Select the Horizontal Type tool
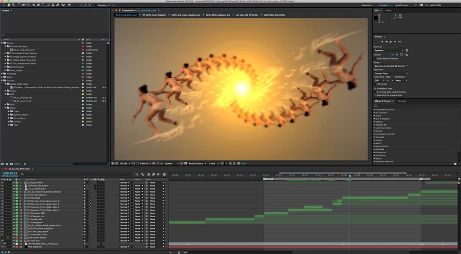The image size is (461, 254). (43, 5)
